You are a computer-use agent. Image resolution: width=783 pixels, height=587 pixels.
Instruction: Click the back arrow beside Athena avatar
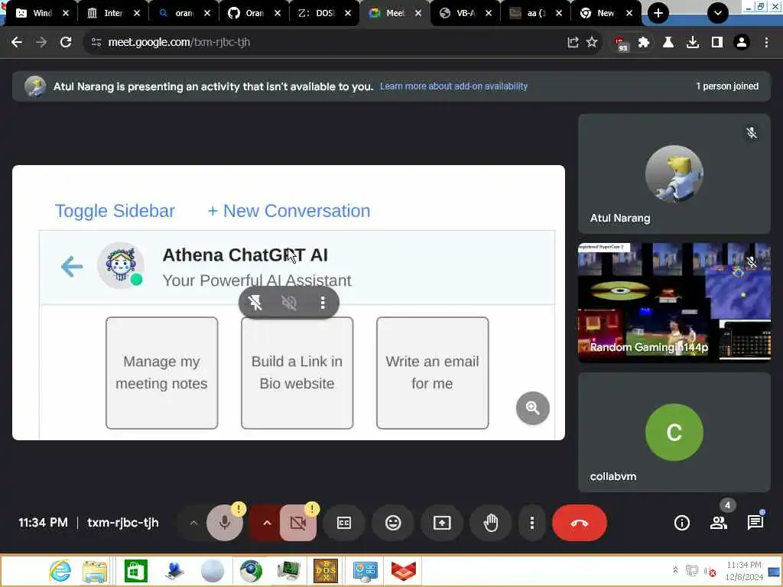click(72, 267)
